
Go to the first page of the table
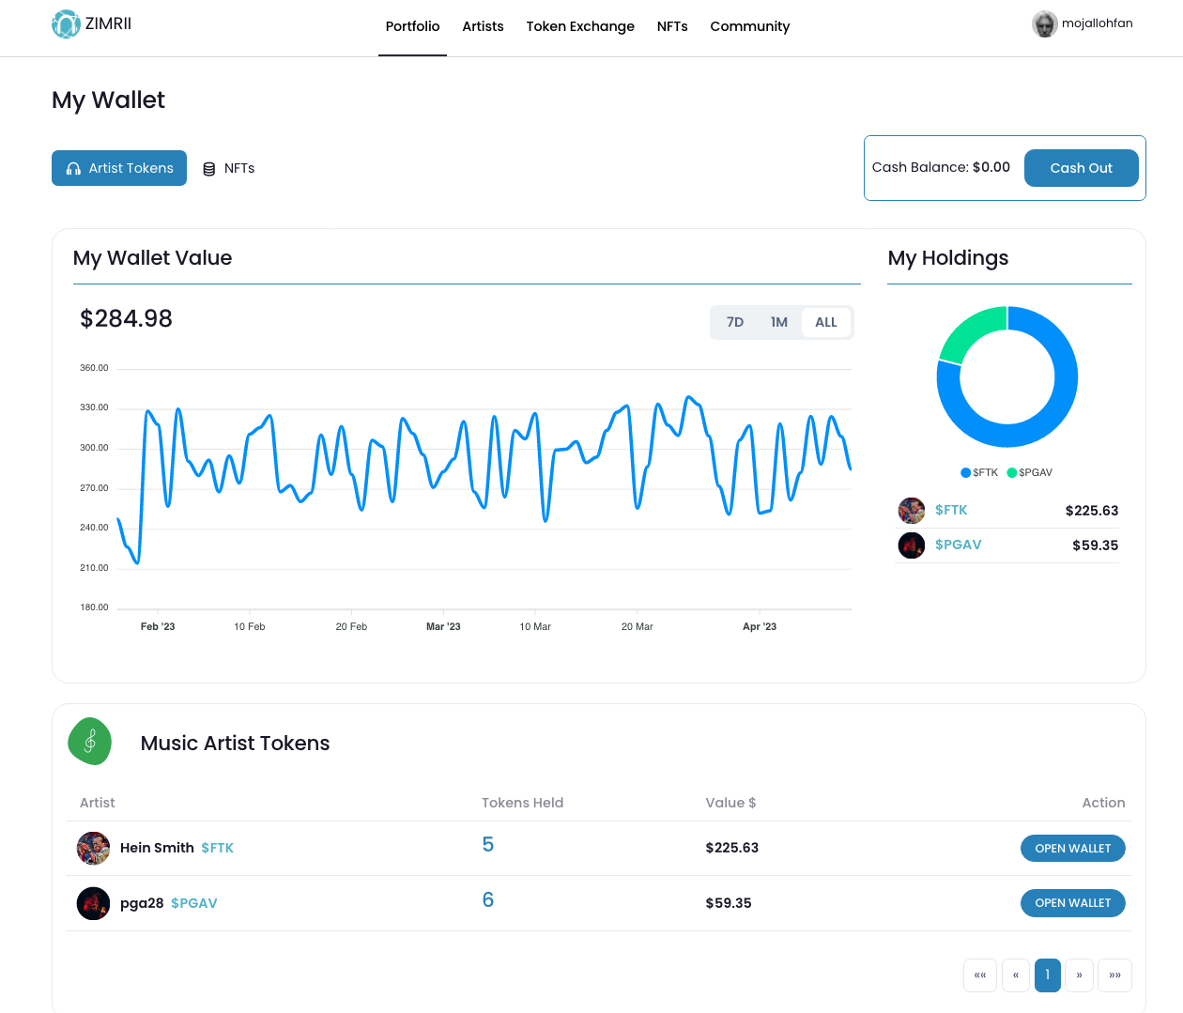click(979, 975)
